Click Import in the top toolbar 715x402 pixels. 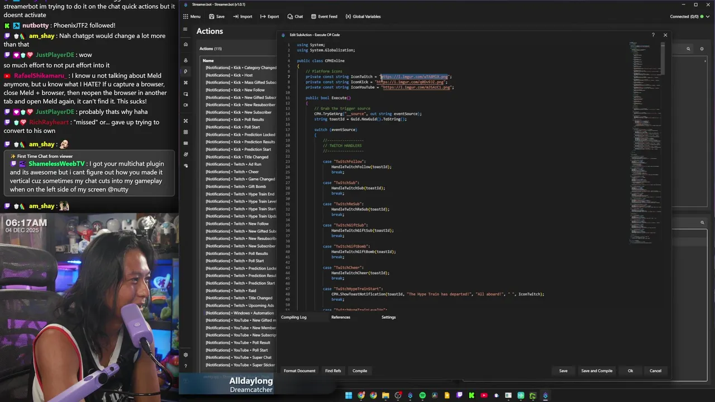coord(242,17)
